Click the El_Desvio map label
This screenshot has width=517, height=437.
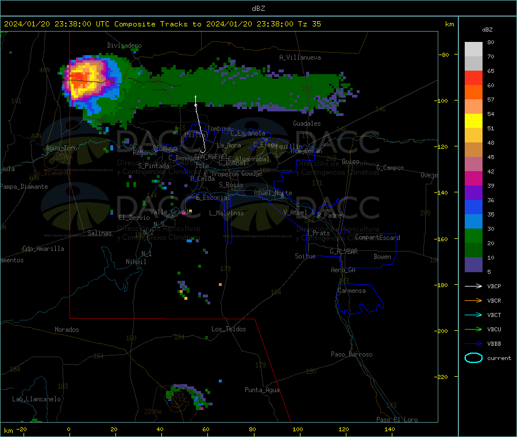click(134, 218)
